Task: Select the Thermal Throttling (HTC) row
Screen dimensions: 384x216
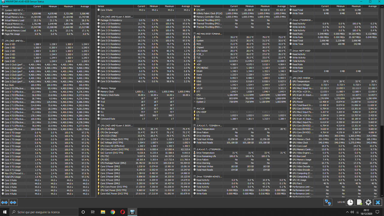Action: point(240,20)
